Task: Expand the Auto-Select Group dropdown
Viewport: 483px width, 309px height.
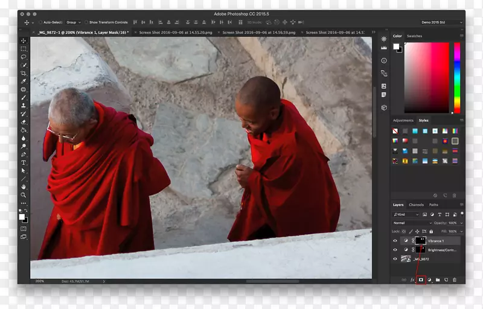Action: point(73,22)
